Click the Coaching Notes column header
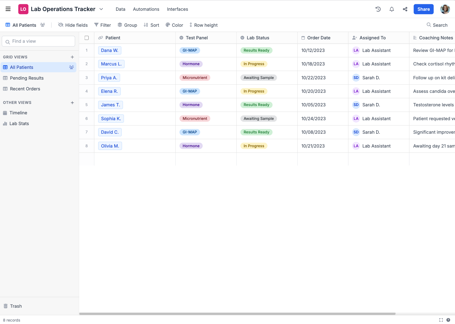455x324 pixels. click(432, 38)
